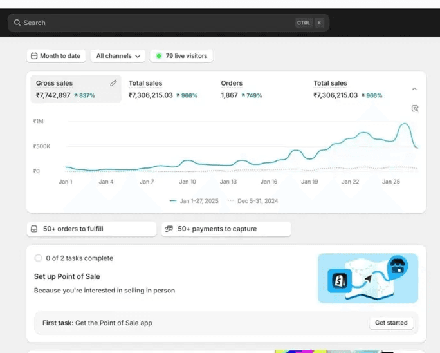440x353 pixels.
Task: Select the Gross sales metric card
Action: point(76,89)
